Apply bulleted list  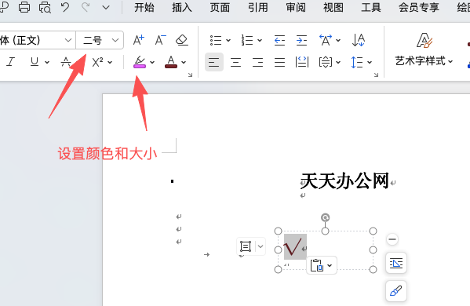tap(216, 40)
